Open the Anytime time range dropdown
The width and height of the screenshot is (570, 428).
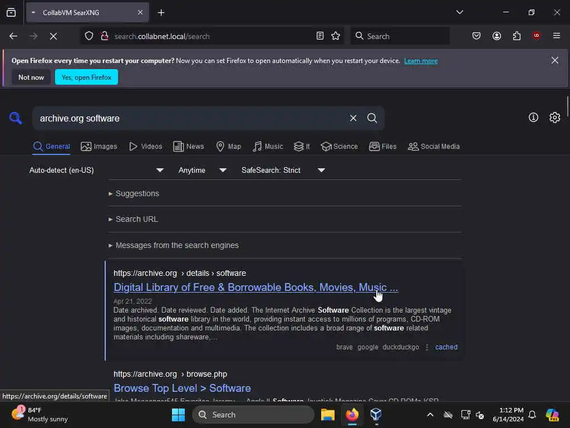pos(203,171)
